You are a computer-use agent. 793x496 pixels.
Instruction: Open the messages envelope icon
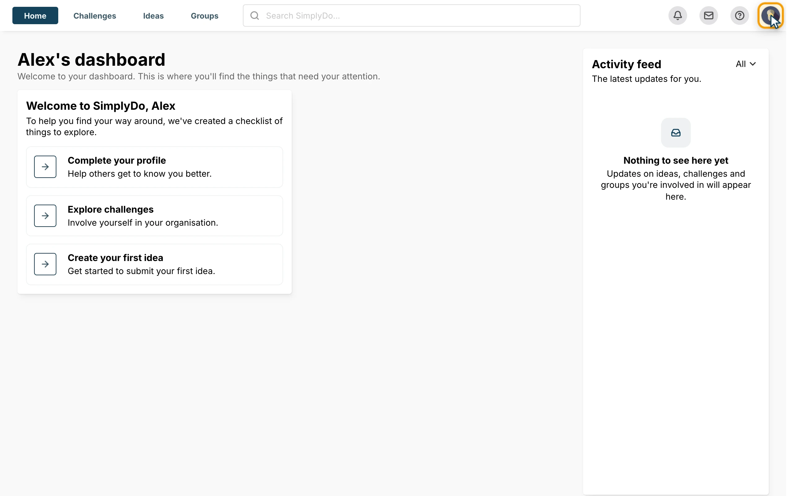tap(708, 15)
